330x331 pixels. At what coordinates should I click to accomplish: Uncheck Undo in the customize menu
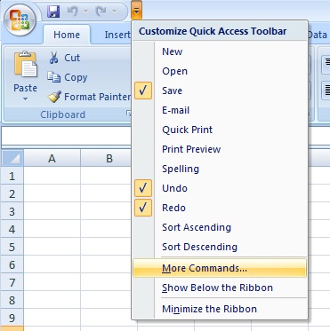click(220, 188)
